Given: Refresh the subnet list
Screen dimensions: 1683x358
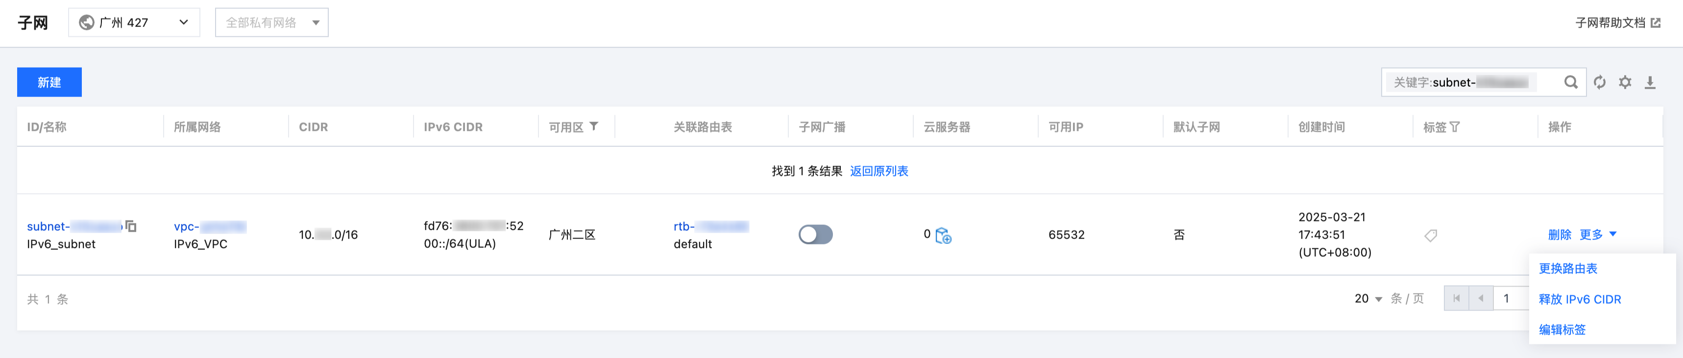Looking at the screenshot, I should 1599,82.
